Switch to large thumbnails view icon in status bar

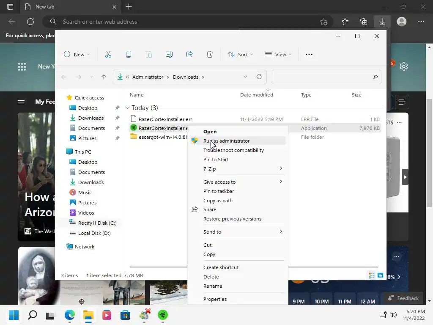(380, 275)
